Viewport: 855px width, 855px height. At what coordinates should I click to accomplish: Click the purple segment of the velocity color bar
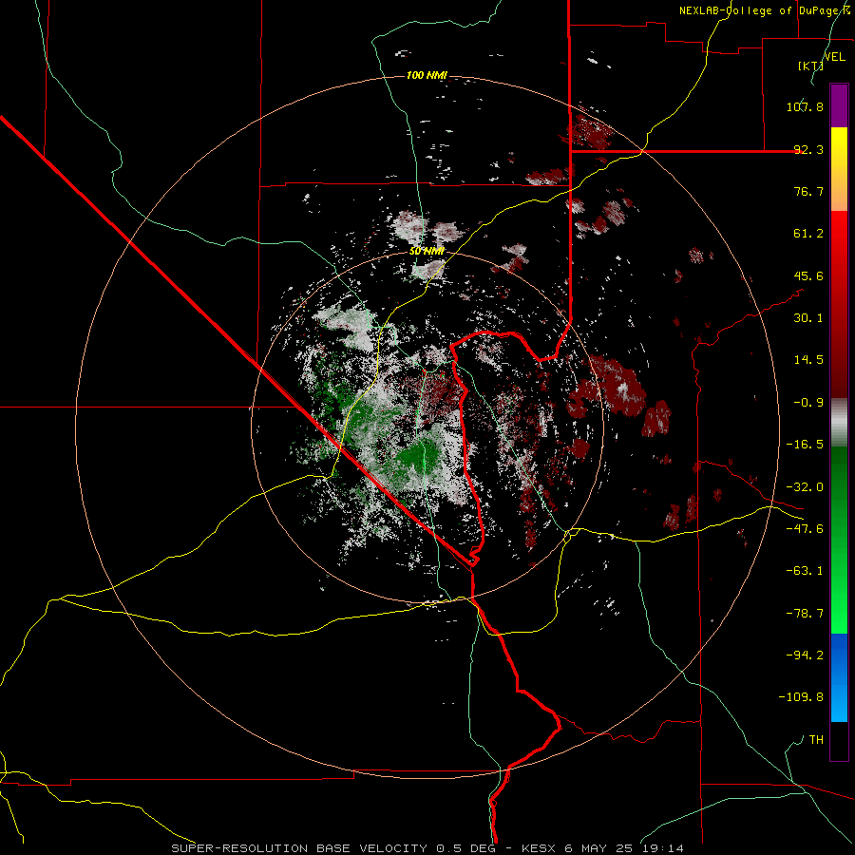(839, 105)
